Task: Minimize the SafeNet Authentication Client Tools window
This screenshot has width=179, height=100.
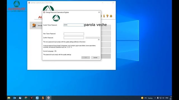Action: pos(102,2)
